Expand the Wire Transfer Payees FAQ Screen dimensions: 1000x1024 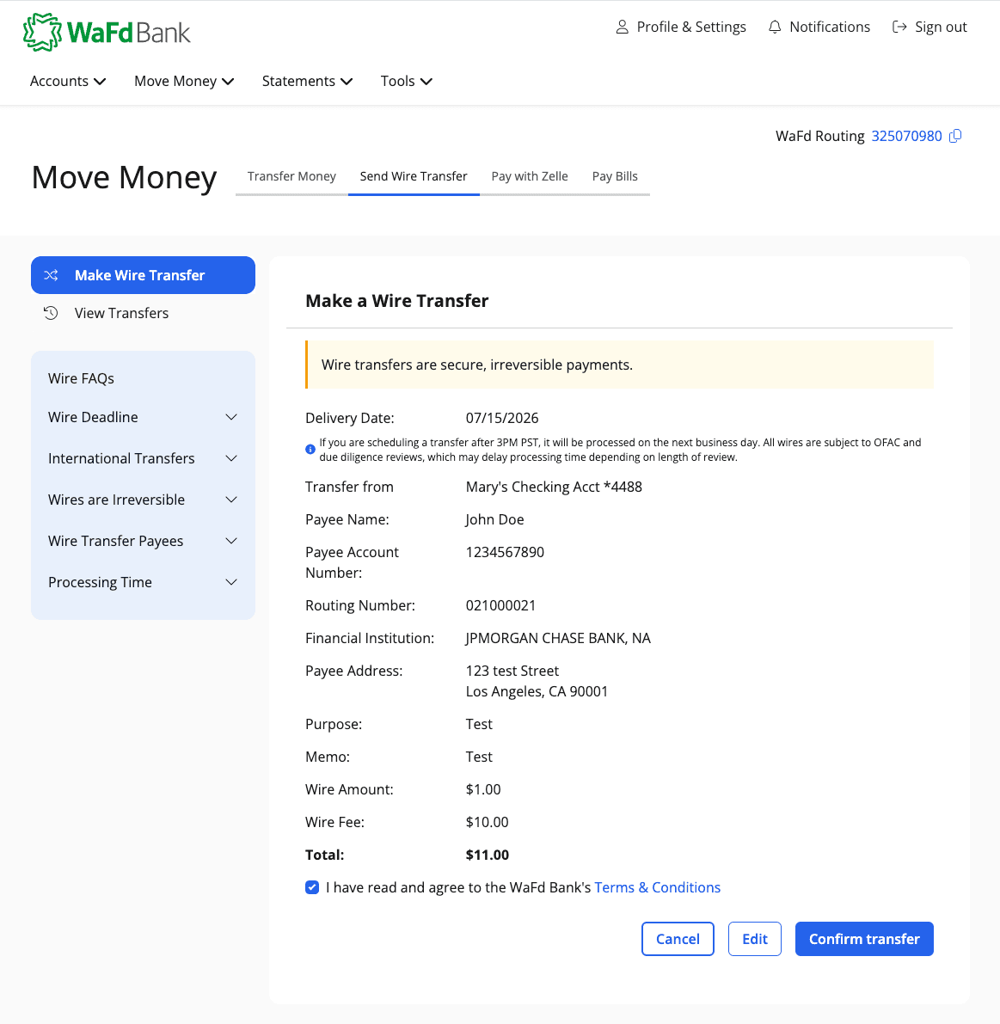pyautogui.click(x=143, y=541)
